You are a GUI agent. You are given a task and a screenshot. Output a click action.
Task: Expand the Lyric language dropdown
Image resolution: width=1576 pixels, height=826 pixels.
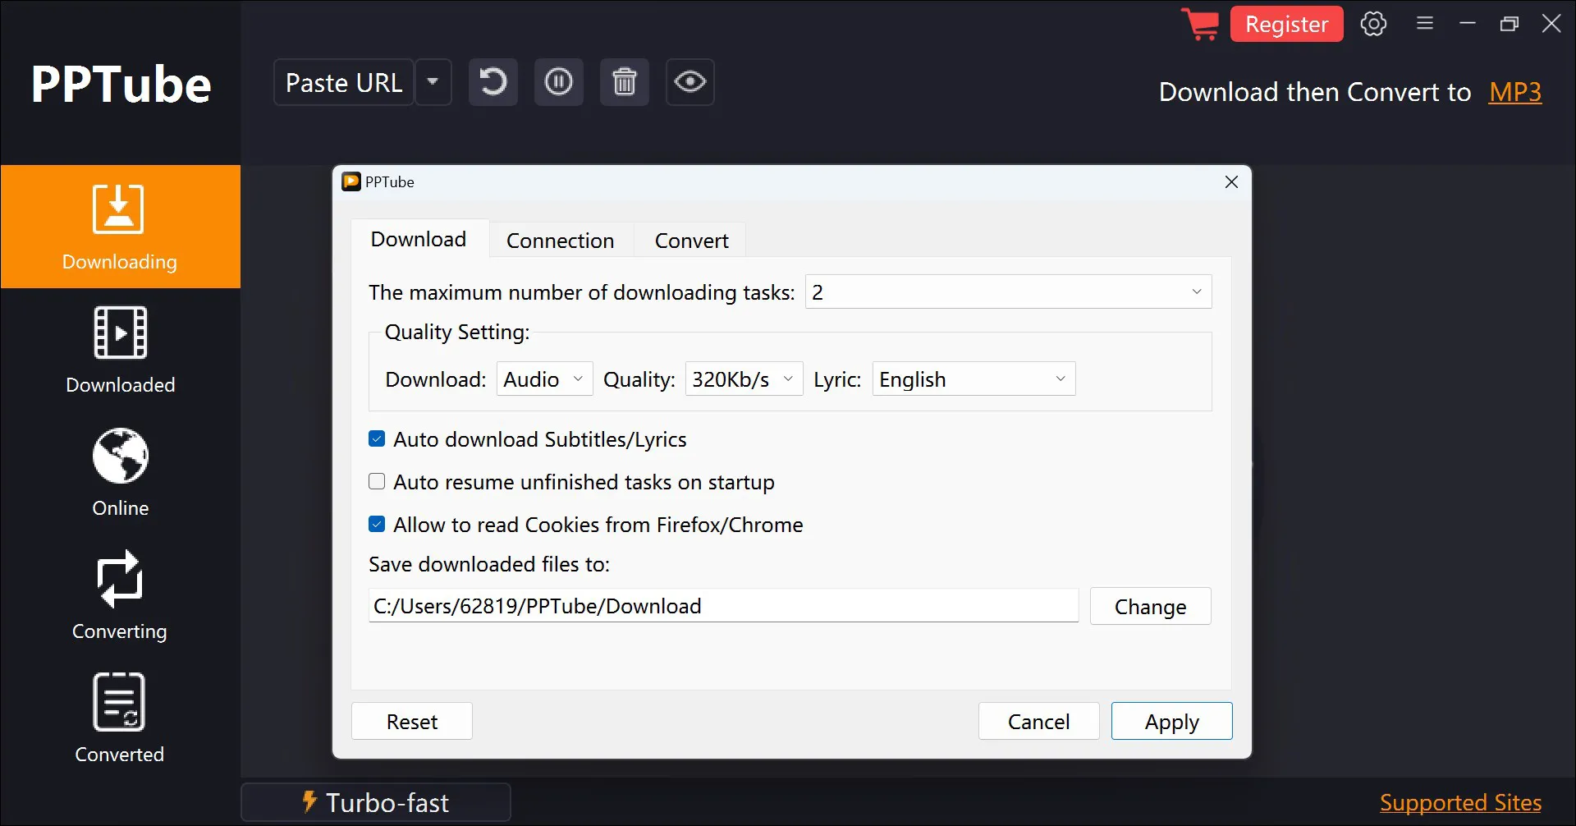coord(974,379)
